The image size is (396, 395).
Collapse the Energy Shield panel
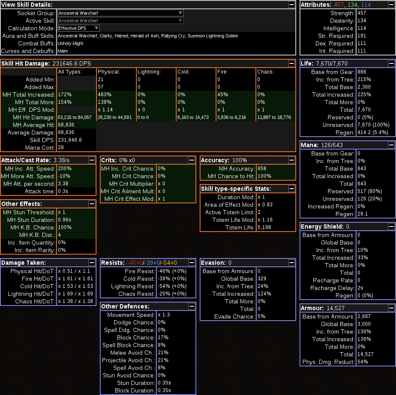coord(391,226)
